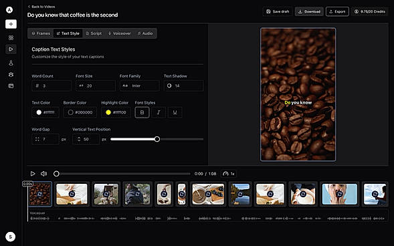
Task: Toggle Italic font style
Action: (x=159, y=112)
